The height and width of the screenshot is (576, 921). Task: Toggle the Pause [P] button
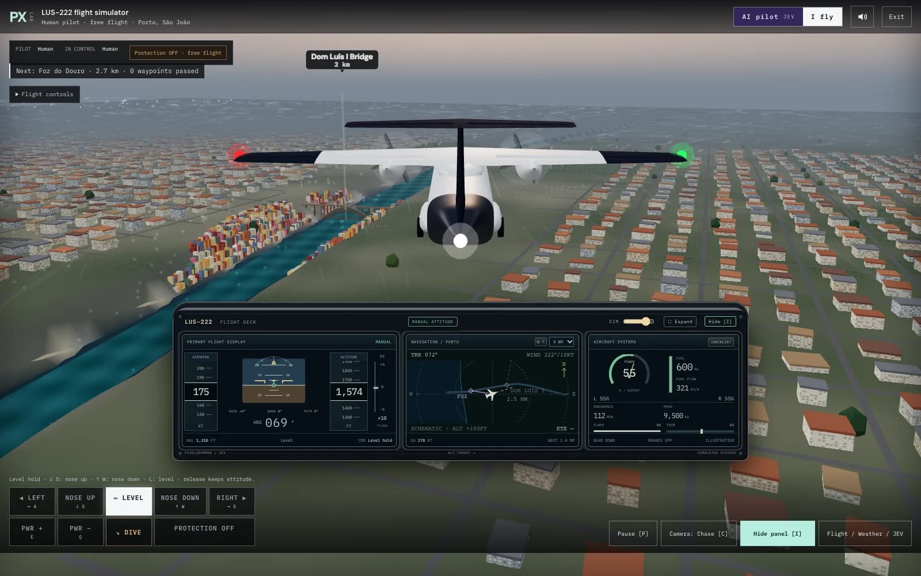click(633, 533)
